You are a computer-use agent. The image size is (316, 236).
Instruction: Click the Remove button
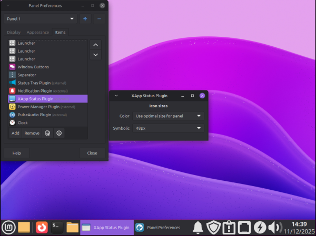click(32, 133)
